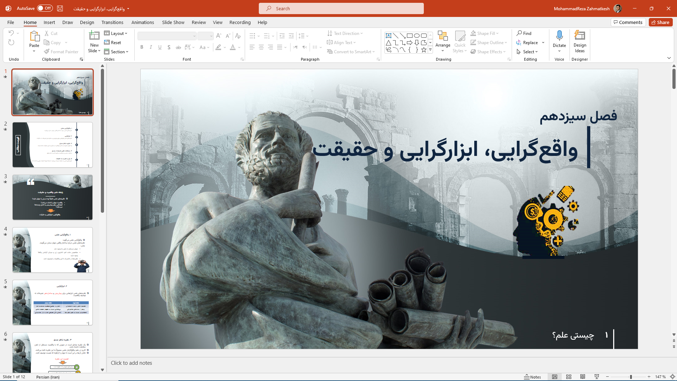Open the Review tab
This screenshot has width=677, height=381.
pos(199,22)
